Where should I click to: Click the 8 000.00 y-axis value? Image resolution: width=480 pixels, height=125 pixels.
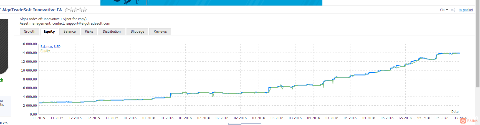30,79
